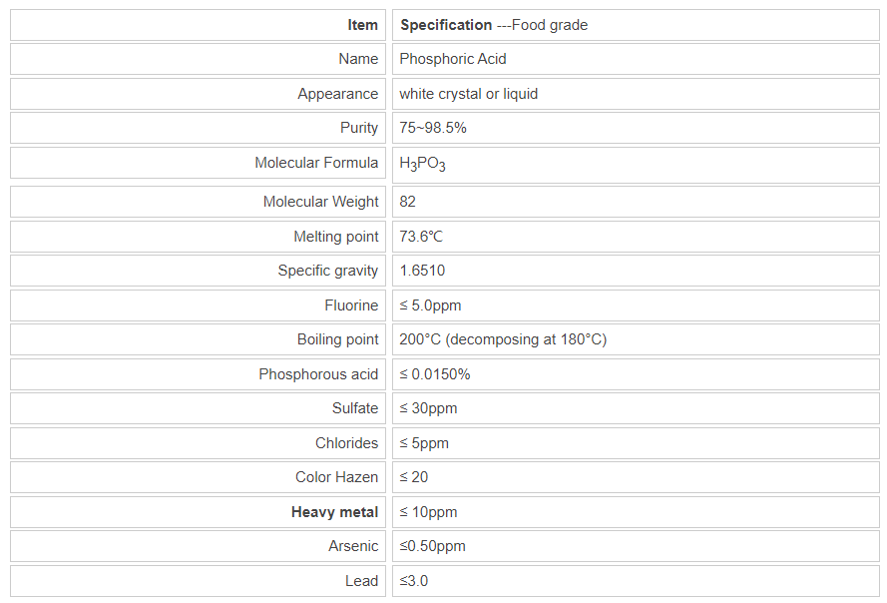Click the specific gravity value 1.6510
887x603 pixels.
tap(422, 271)
